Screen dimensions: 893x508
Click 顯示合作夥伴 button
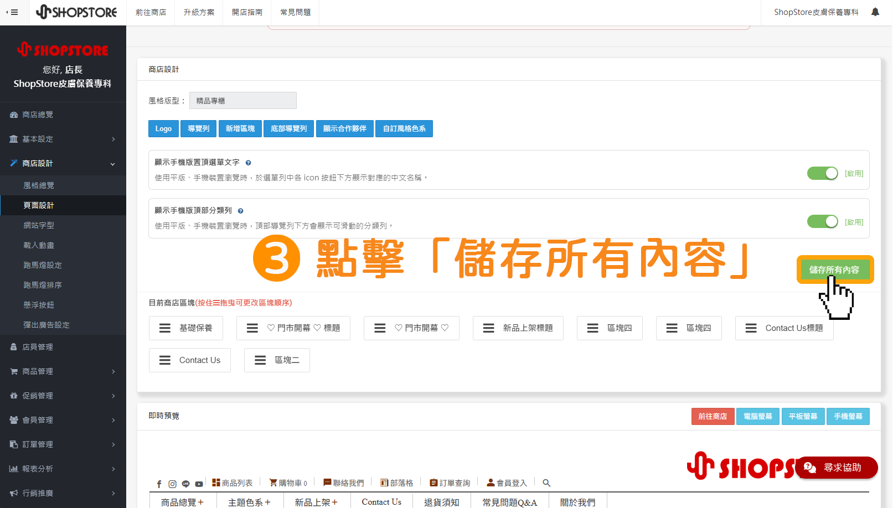tap(344, 128)
